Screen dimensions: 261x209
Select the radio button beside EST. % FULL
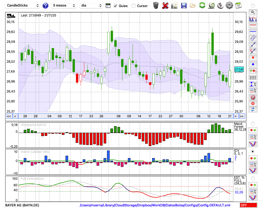(253, 178)
